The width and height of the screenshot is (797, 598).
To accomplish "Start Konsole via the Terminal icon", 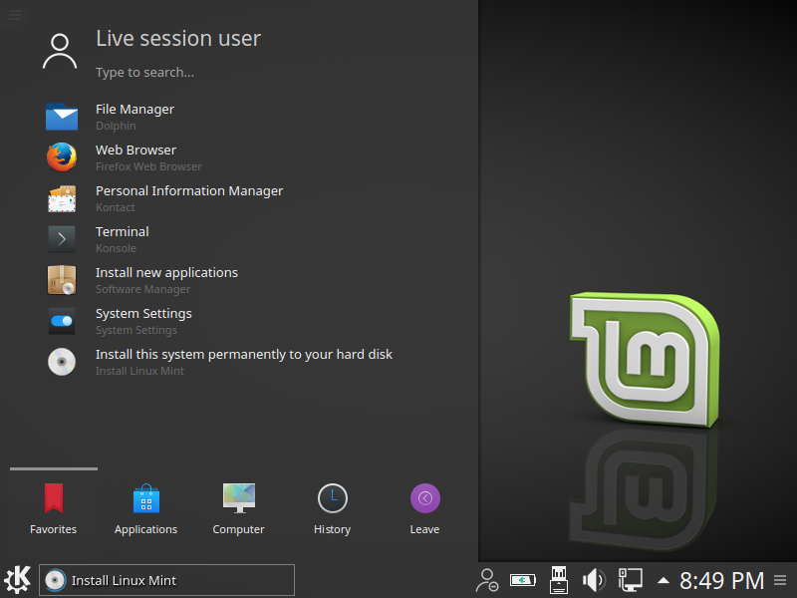I will (62, 239).
